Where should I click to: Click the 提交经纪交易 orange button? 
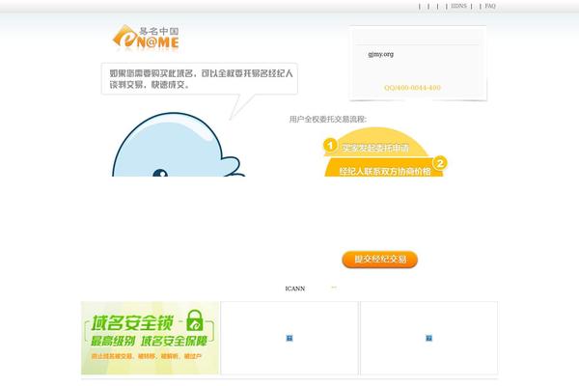point(379,260)
